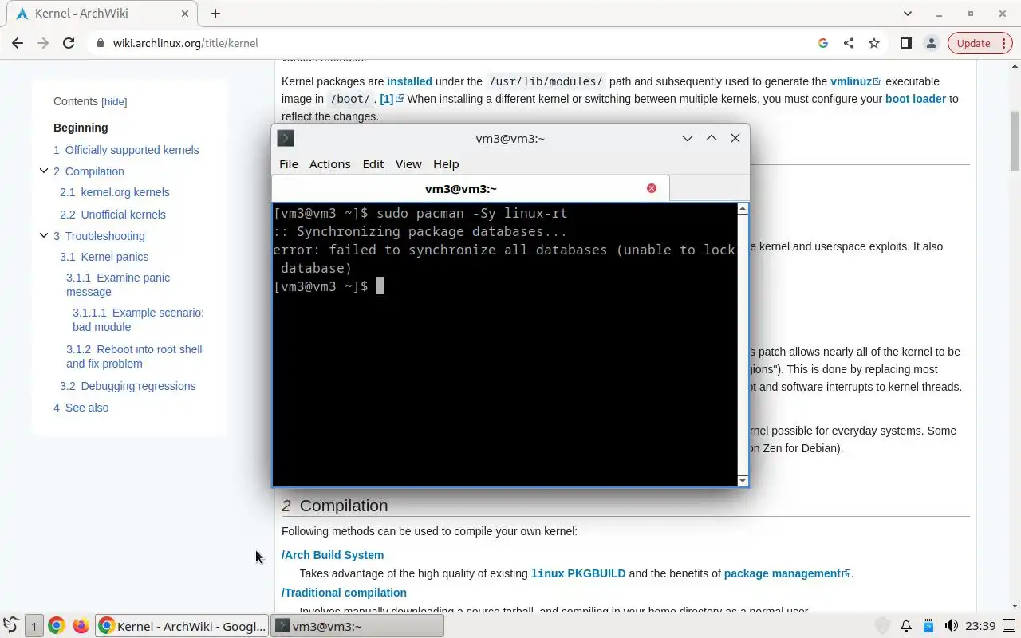This screenshot has height=638, width=1021.
Task: Open the /Traditional compilation link
Action: coord(344,593)
